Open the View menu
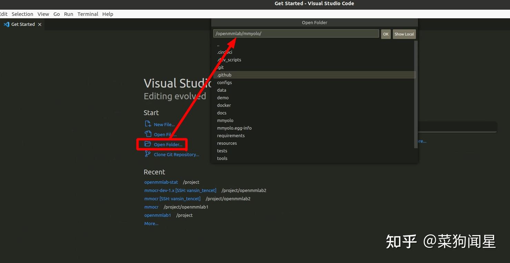 (43, 14)
